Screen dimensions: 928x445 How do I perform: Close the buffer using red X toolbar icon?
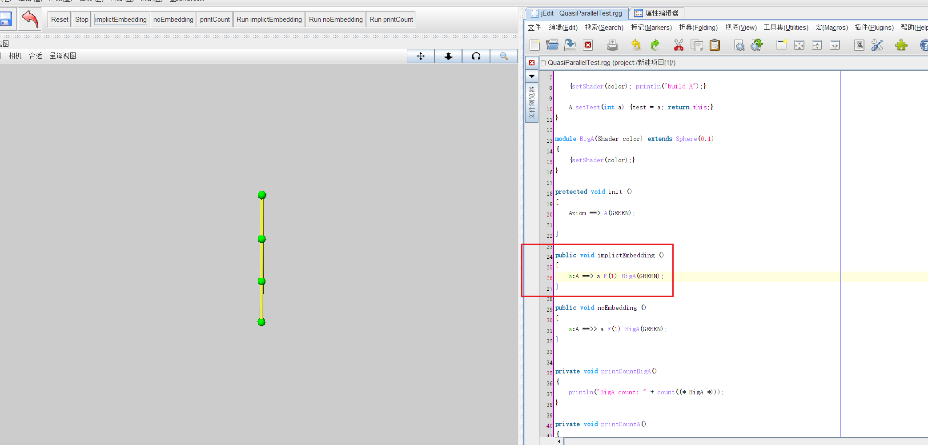(588, 45)
